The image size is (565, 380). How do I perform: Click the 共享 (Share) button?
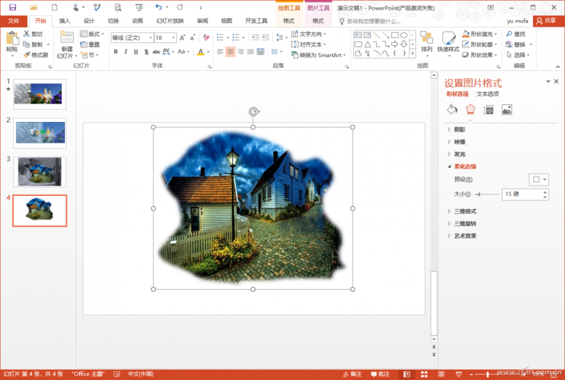pos(546,20)
